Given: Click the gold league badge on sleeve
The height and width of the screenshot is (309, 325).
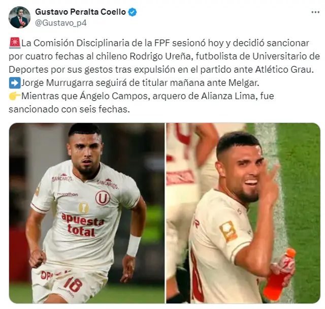Looking at the screenshot, I should tap(228, 231).
